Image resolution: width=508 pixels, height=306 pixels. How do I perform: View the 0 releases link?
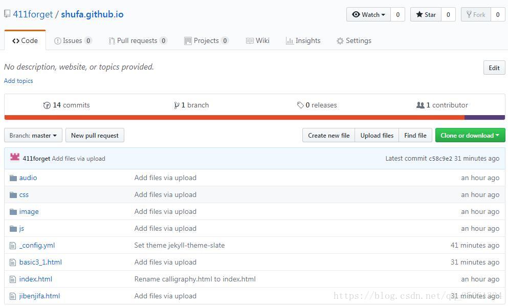click(317, 105)
